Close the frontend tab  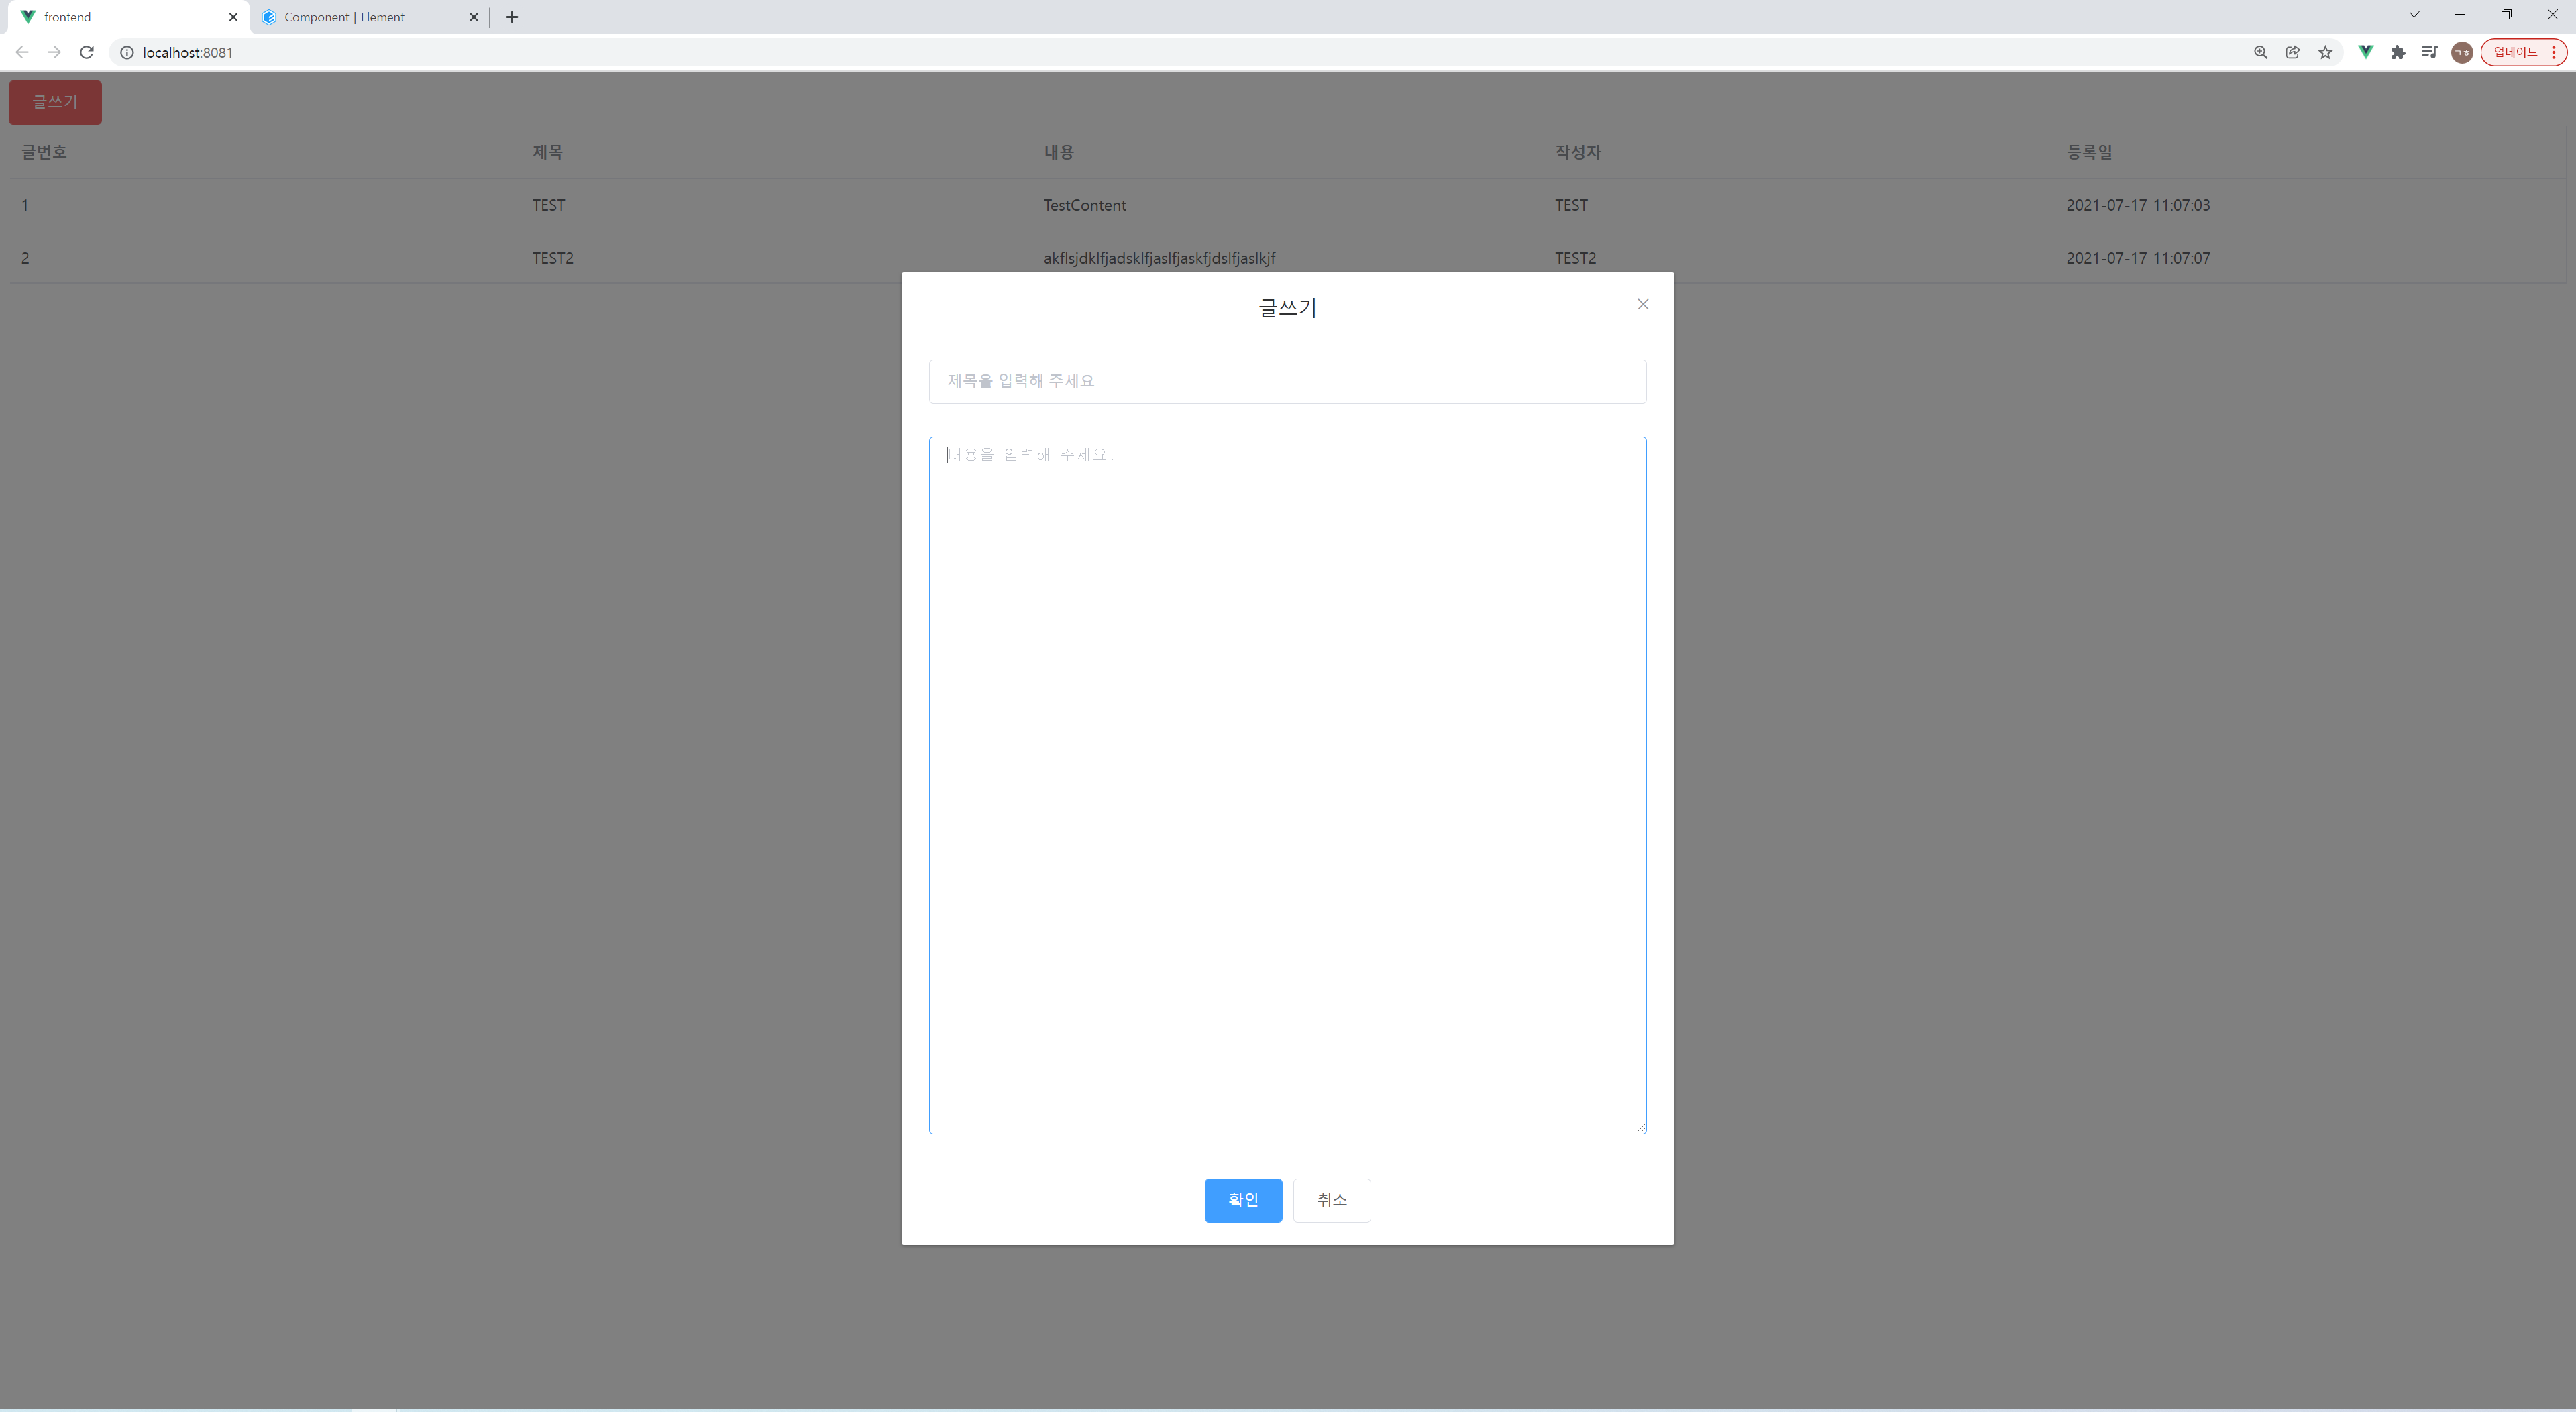pos(233,17)
